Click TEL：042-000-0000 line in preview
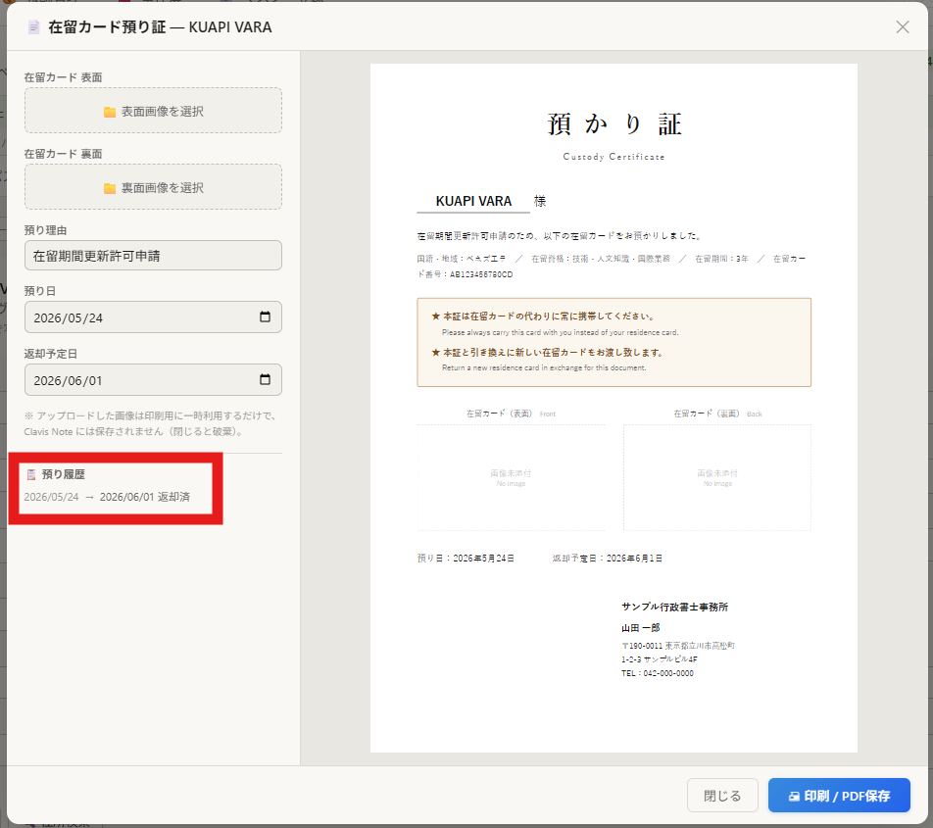 (658, 673)
